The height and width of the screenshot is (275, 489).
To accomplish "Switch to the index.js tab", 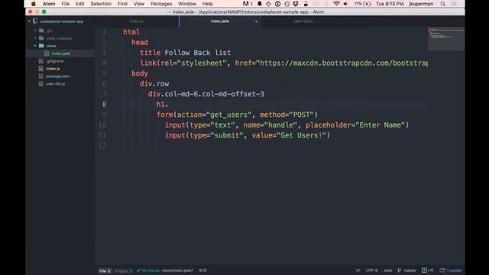I will click(136, 21).
